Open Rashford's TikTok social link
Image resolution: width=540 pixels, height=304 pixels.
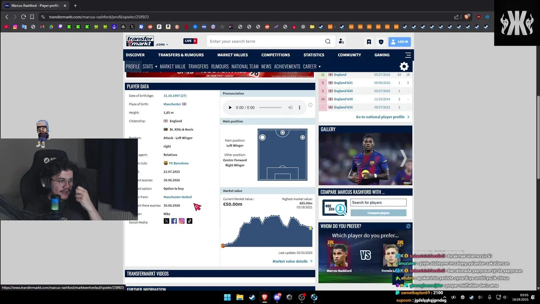click(x=189, y=221)
